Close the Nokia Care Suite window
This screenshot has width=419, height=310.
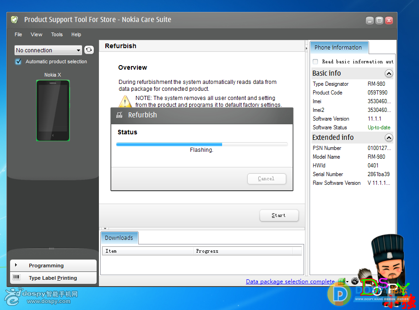click(x=389, y=20)
